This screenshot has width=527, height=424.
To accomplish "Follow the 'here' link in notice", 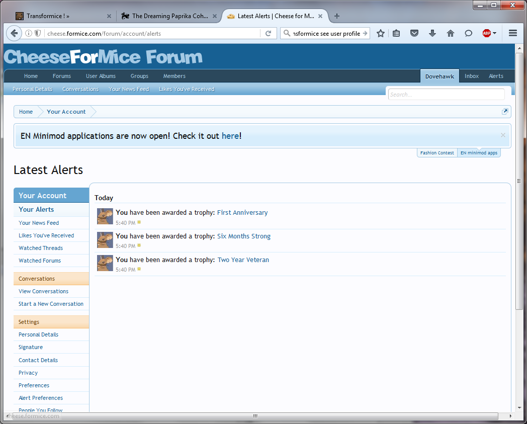I will tap(230, 136).
